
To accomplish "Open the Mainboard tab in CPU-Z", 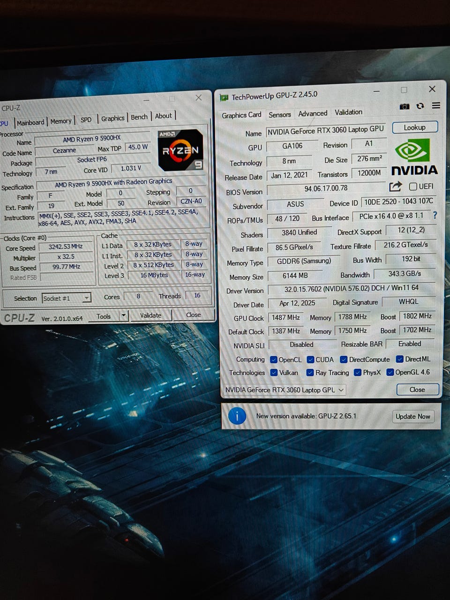I will (x=30, y=123).
